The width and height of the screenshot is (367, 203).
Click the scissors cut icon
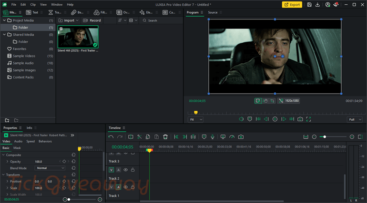click(139, 137)
